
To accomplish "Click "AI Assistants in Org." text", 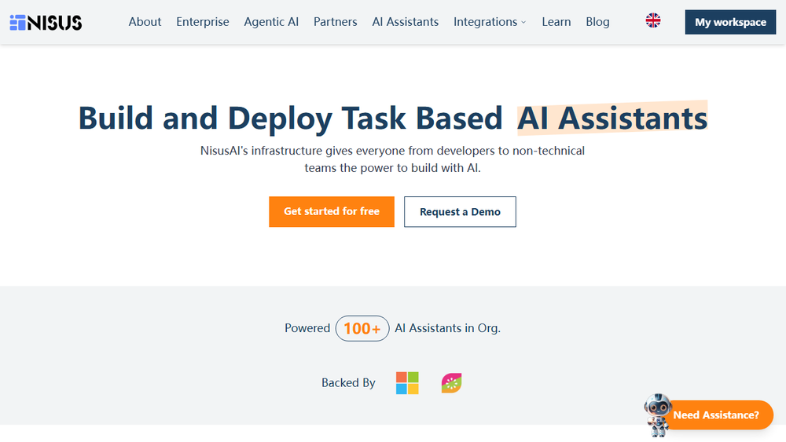I will pos(448,328).
